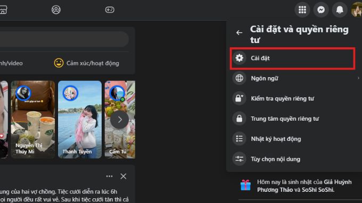Viewport: 362px width, 203px height.
Task: Dismiss the post with the X button
Action: (124, 176)
